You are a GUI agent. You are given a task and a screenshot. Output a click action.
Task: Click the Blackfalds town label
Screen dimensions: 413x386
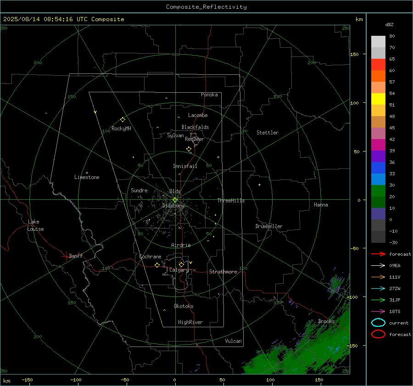(x=195, y=127)
